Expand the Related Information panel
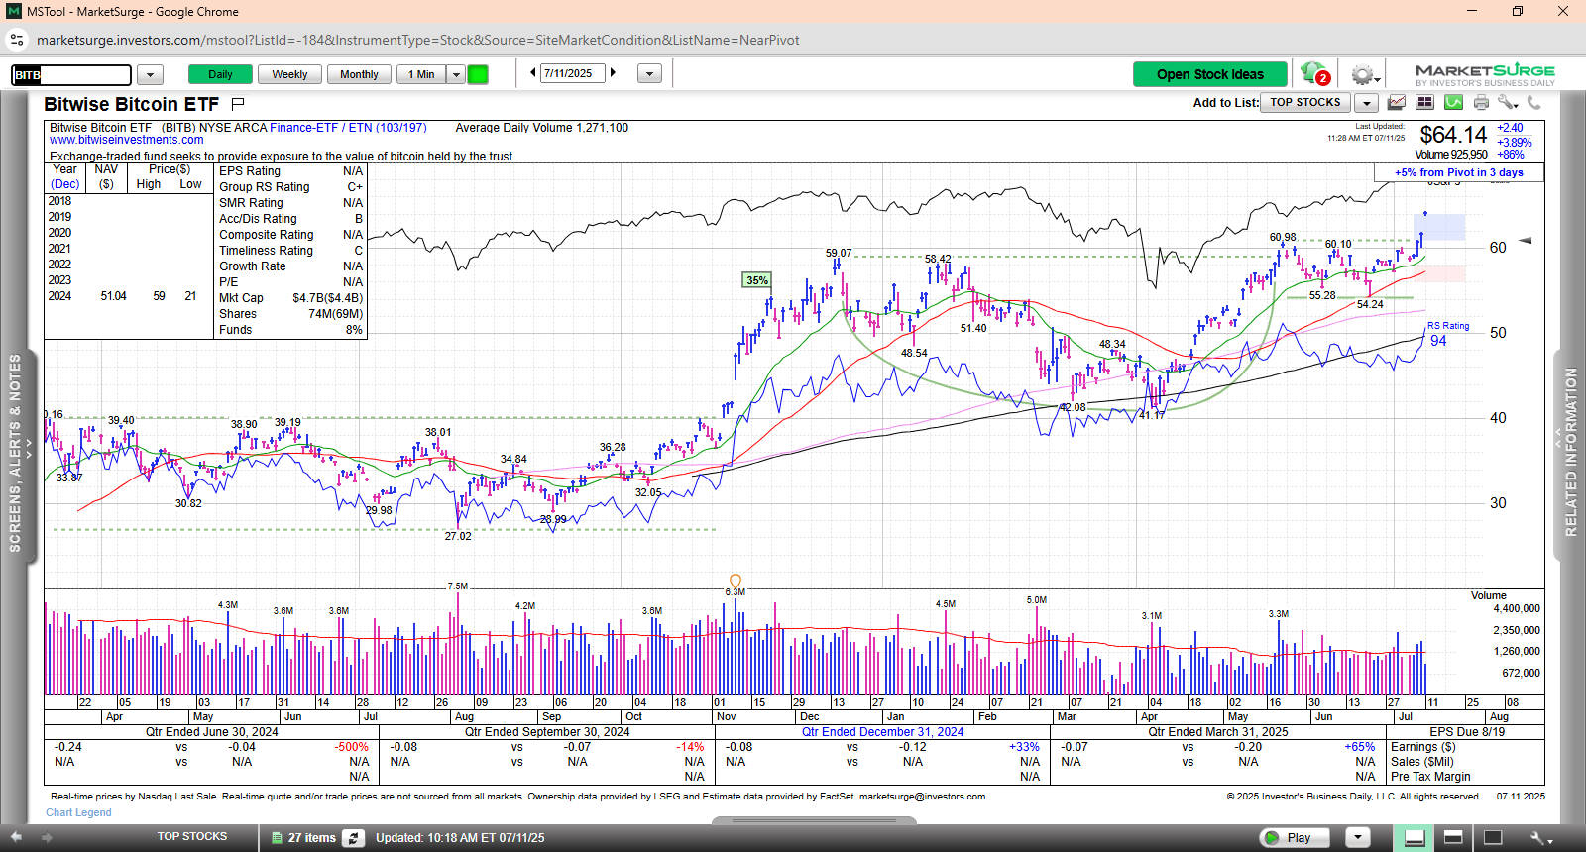 pos(1570,453)
